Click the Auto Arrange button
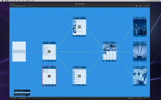Screen dimensions: 161x100 131,98
